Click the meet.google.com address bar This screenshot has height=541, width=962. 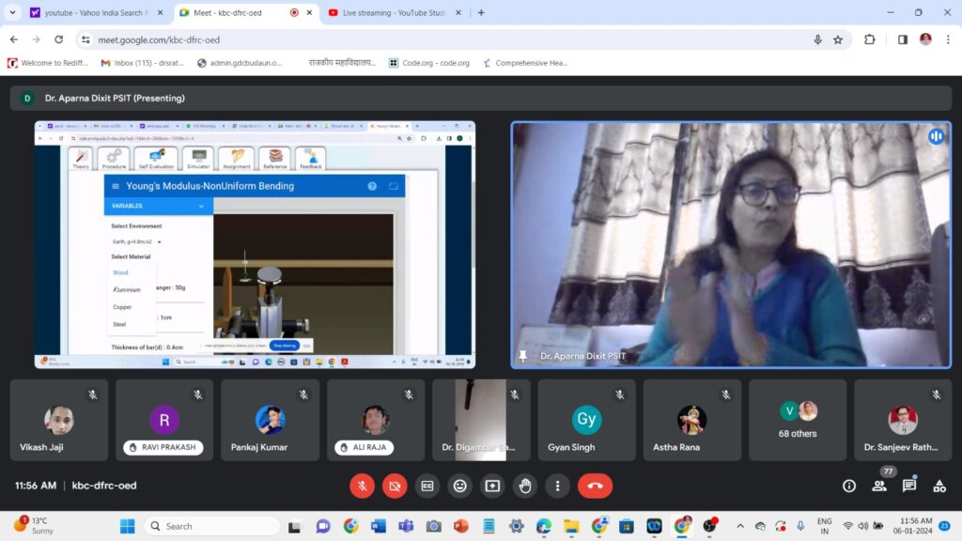tap(423, 39)
